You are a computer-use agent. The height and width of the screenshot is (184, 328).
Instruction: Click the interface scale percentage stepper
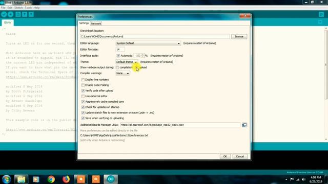tap(143, 56)
